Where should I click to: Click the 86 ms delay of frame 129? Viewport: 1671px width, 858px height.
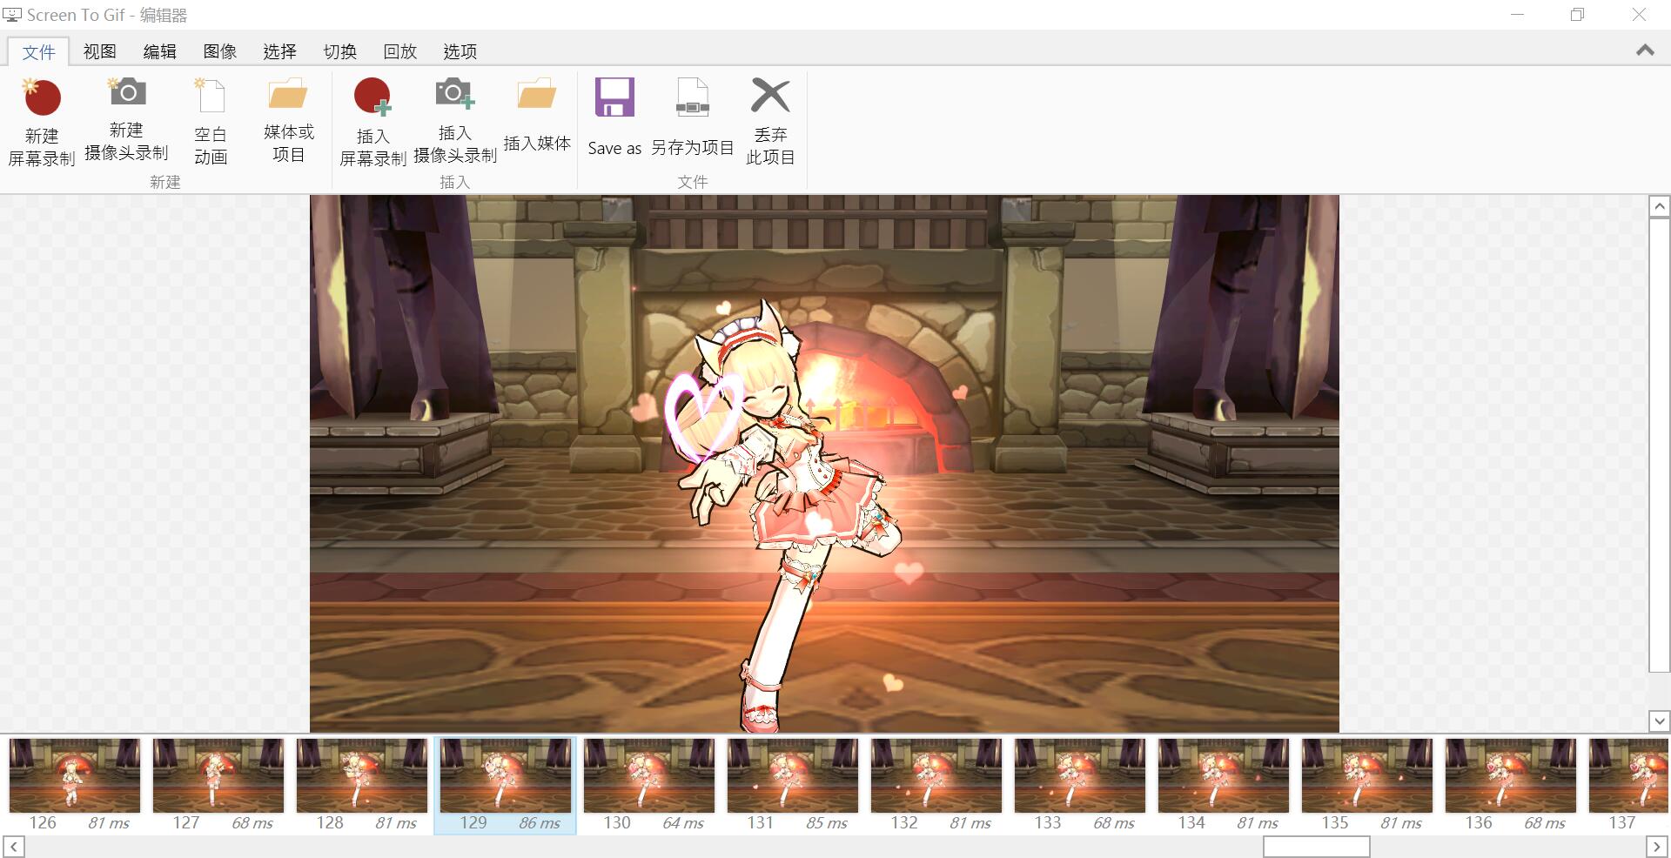point(540,823)
